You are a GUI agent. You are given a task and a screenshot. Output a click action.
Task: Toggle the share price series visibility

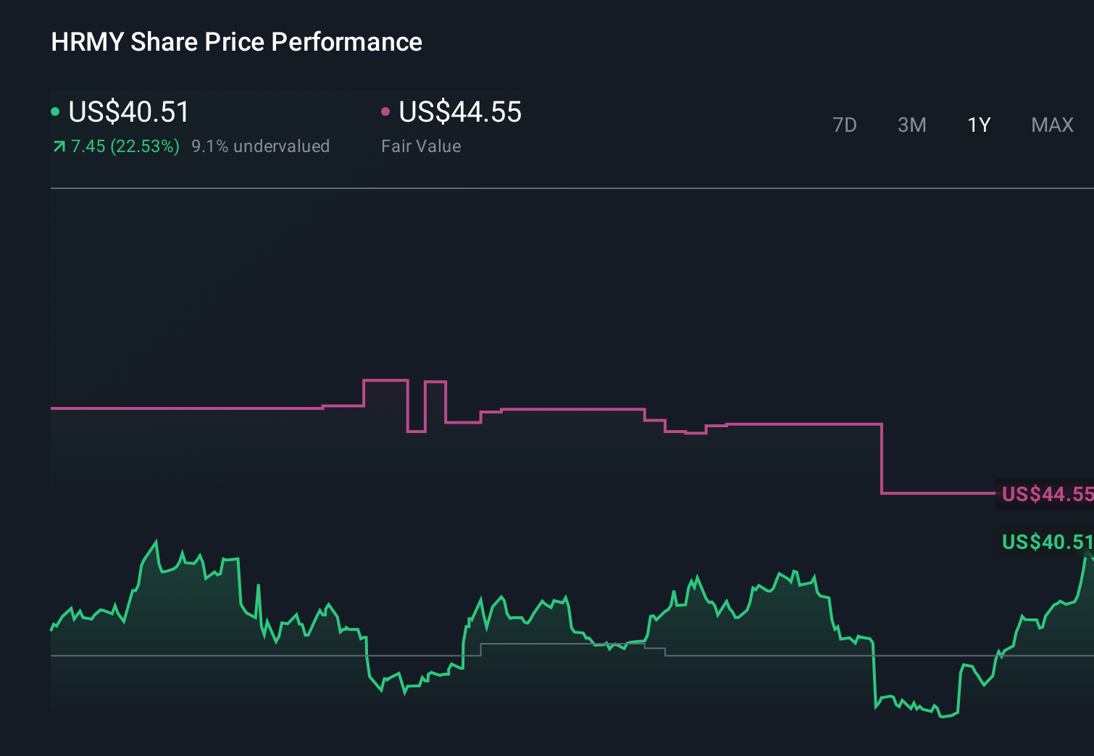point(56,112)
